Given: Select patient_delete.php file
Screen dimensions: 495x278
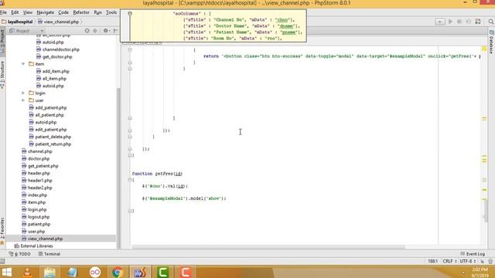Looking at the screenshot, I should pos(49,137).
